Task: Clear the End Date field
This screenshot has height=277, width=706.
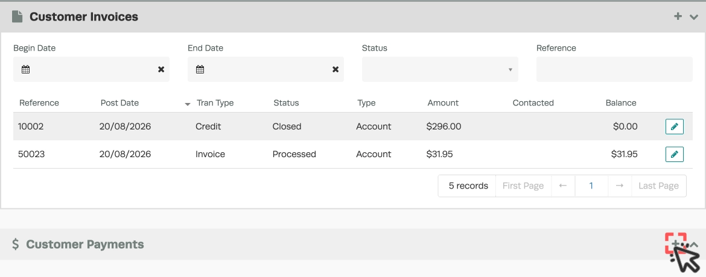Action: pos(336,69)
